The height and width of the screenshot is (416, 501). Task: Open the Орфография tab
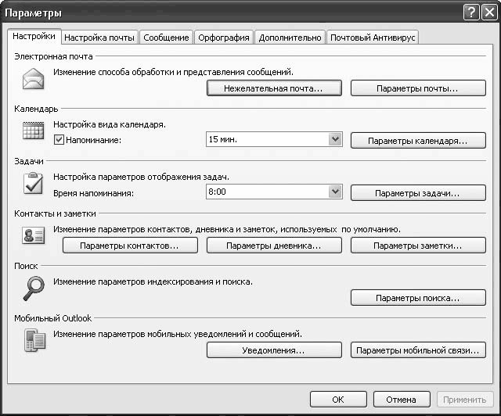(x=224, y=37)
